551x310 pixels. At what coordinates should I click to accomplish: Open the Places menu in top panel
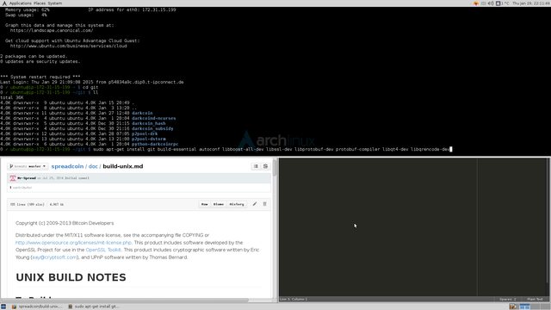pyautogui.click(x=40, y=3)
